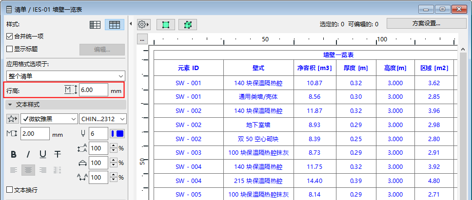Click the character spacing 100 field
Image resolution: width=472 pixels, height=200 pixels.
pyautogui.click(x=98, y=178)
